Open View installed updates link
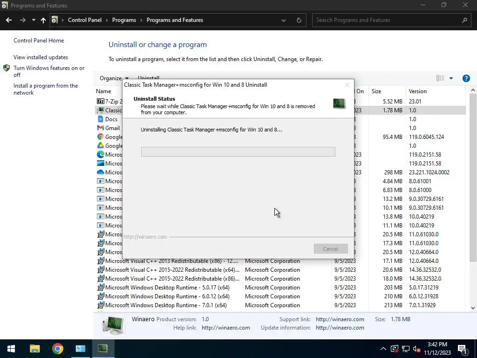 41,57
